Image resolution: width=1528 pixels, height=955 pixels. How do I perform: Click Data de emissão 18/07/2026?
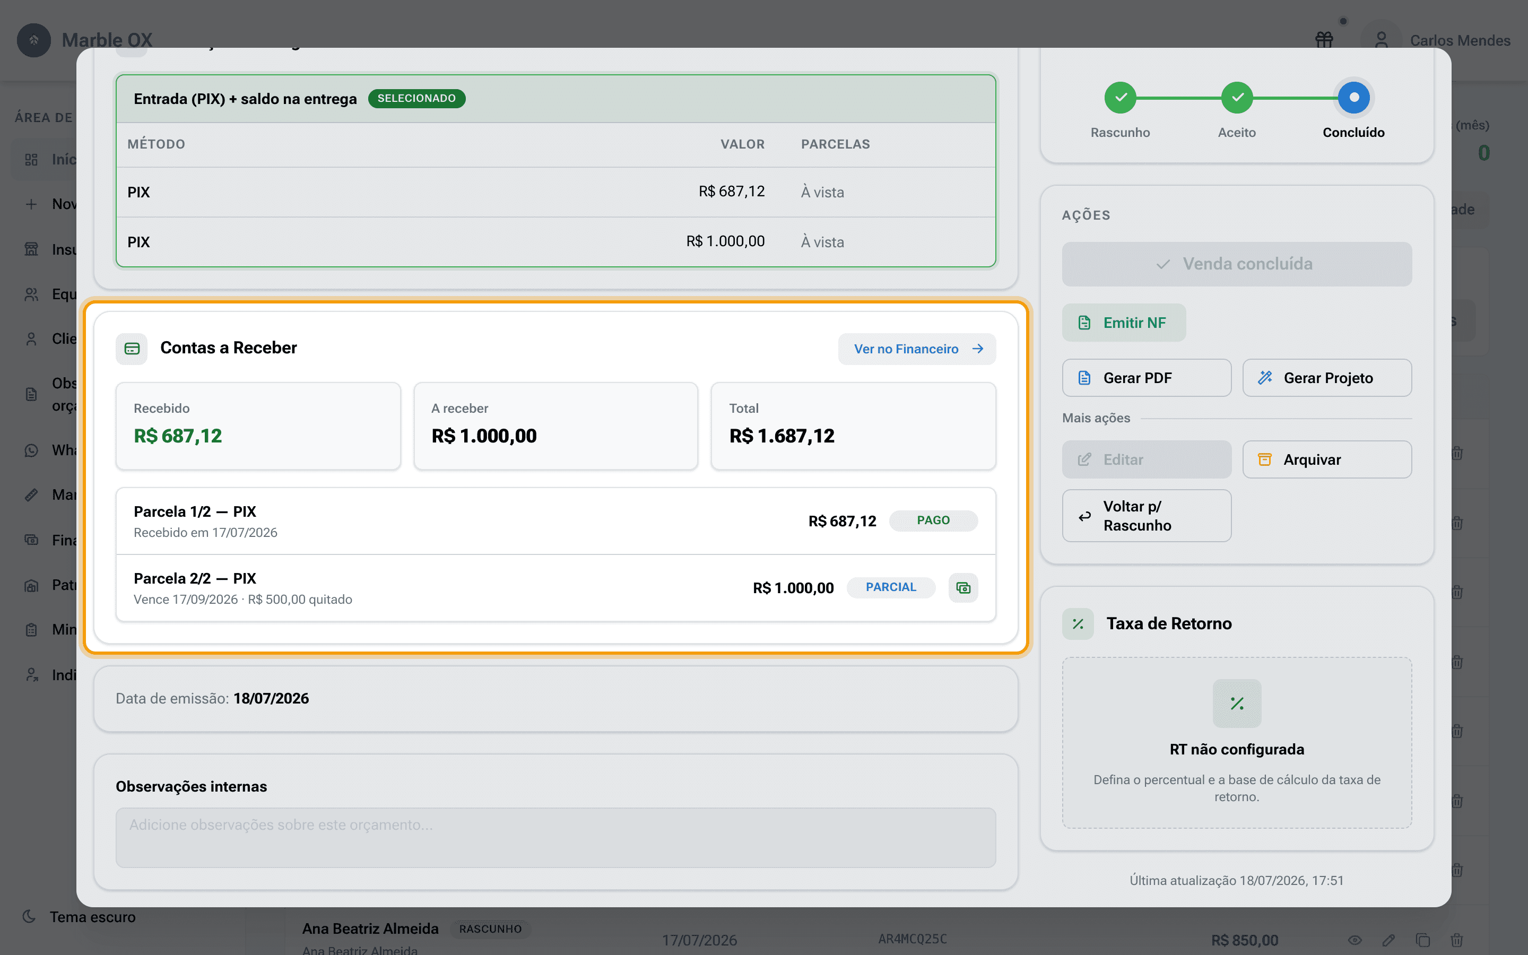(x=212, y=699)
